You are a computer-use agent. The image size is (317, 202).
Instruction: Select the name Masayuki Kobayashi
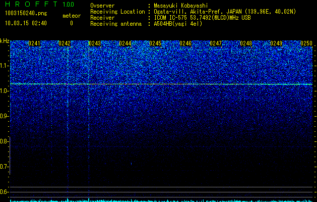click(x=181, y=6)
